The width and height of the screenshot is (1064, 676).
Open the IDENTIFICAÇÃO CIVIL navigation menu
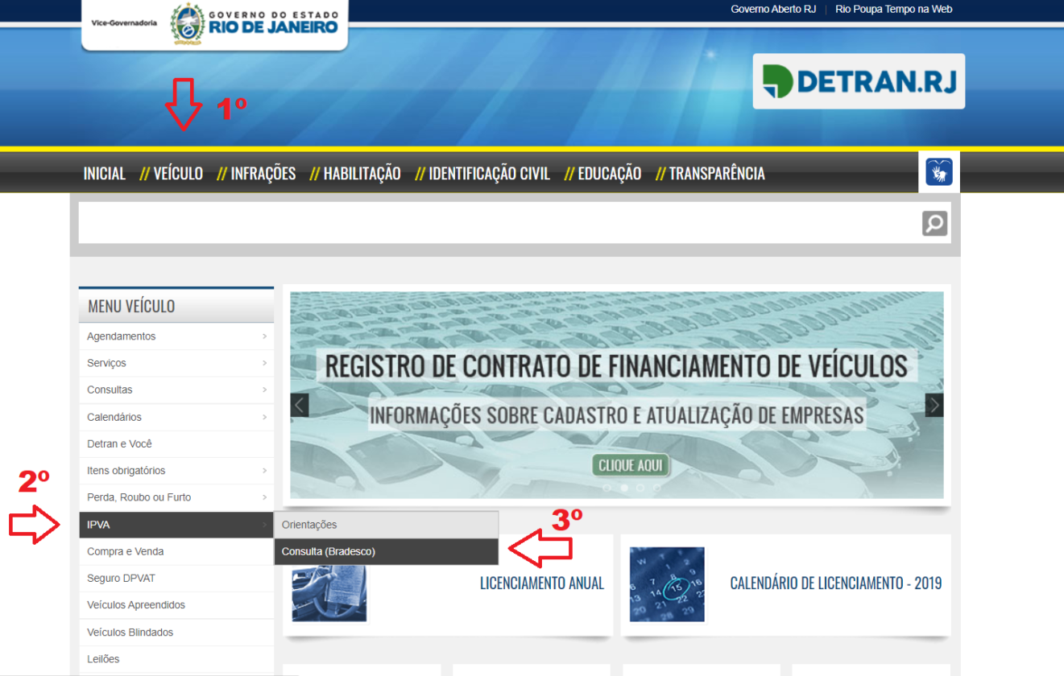click(490, 173)
